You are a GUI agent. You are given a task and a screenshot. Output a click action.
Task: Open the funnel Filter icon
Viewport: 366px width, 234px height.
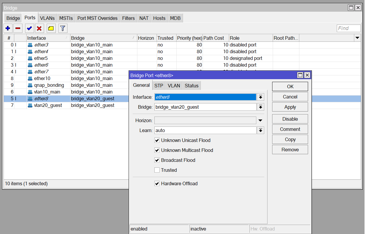pyautogui.click(x=63, y=28)
